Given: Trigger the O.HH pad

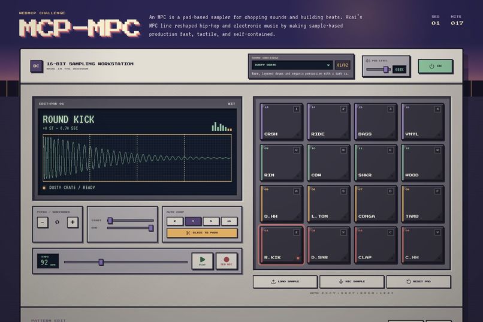Looking at the screenshot, I should pos(281,204).
